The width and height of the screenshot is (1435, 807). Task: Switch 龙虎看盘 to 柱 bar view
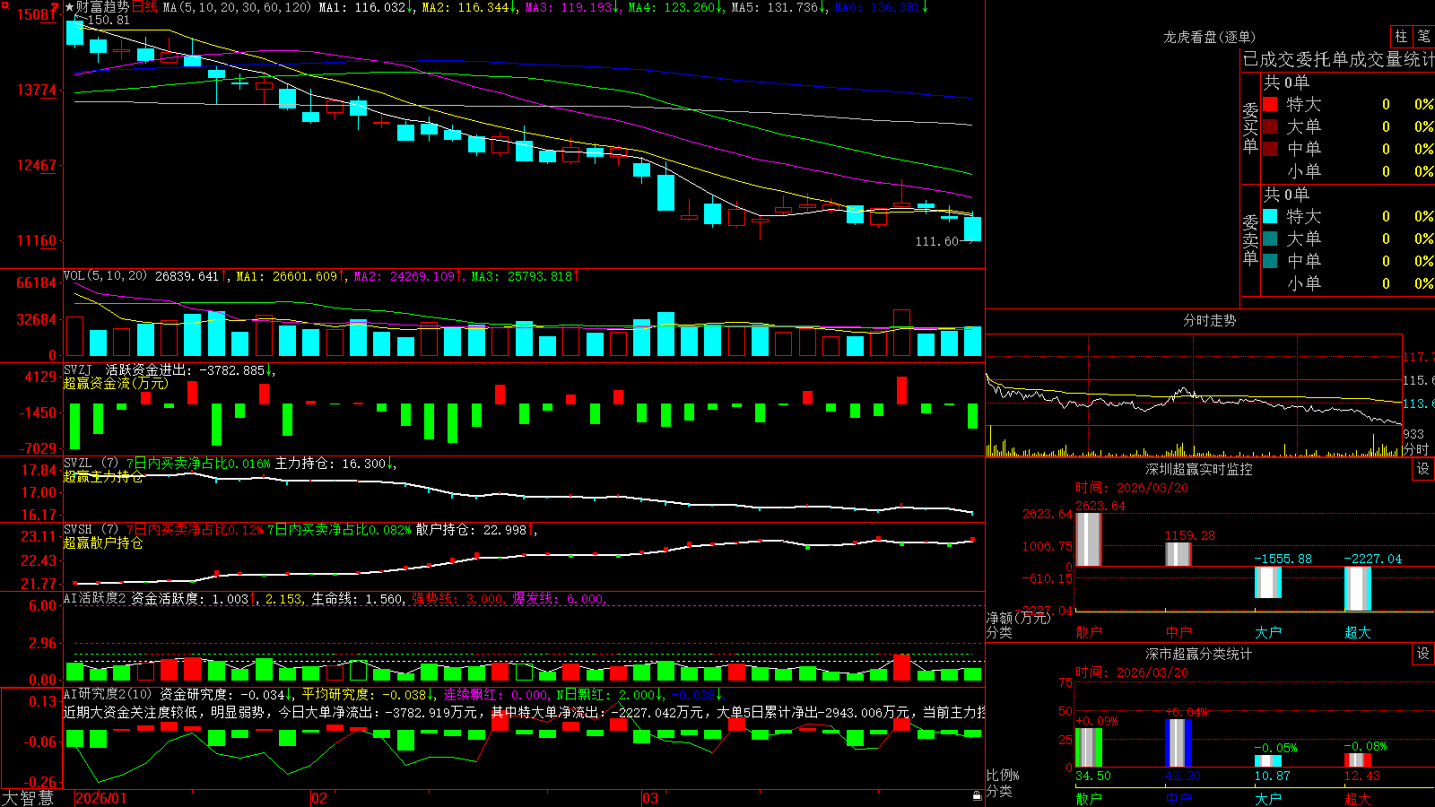1401,37
